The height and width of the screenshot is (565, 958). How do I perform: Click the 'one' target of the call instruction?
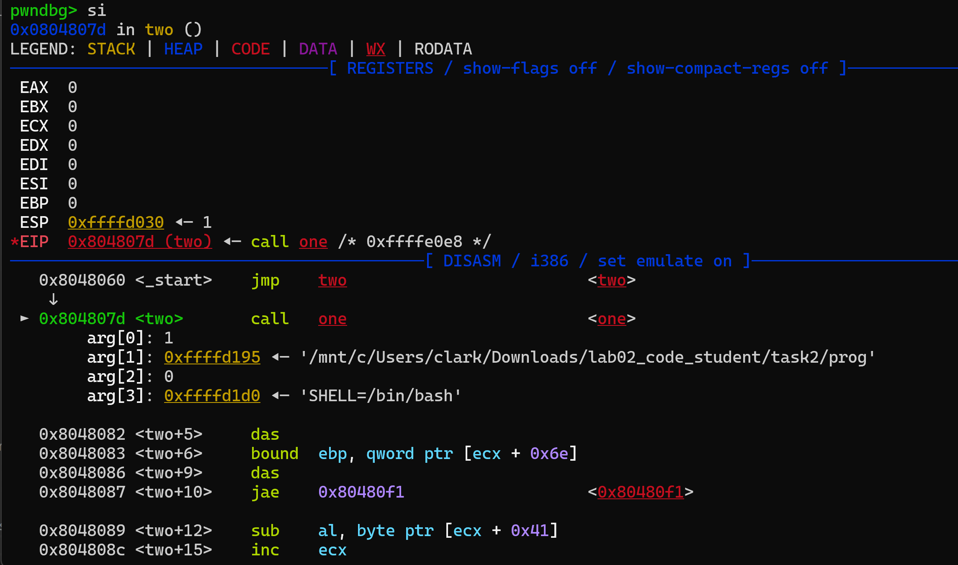click(332, 319)
